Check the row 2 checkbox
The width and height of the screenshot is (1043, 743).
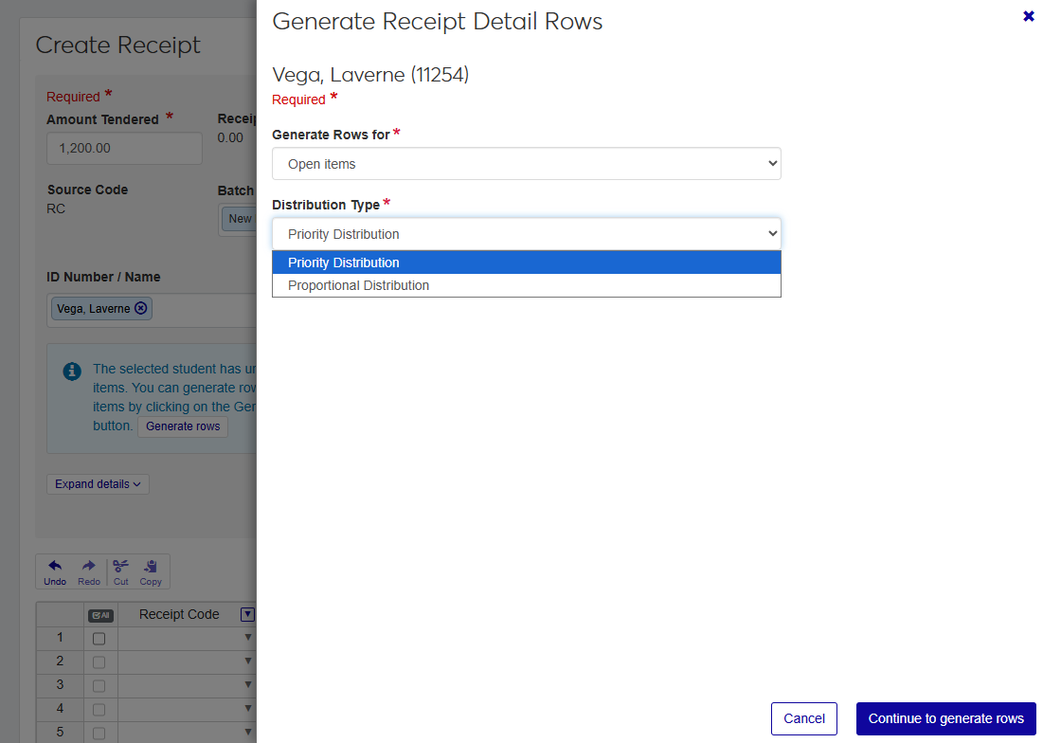[x=99, y=662]
